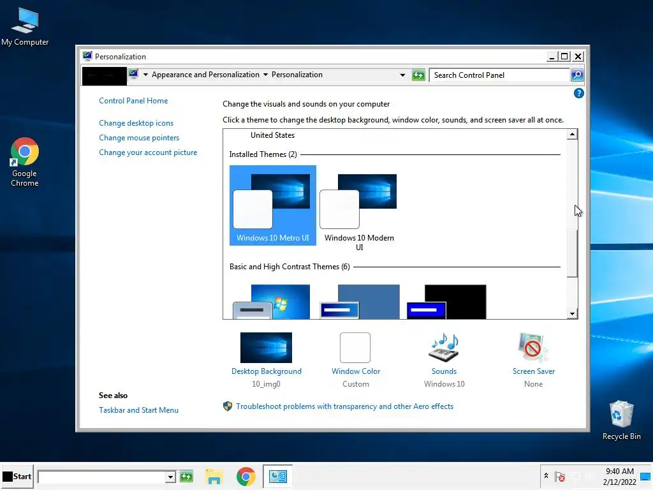Open the taskbar address dropdown arrow
The width and height of the screenshot is (653, 490).
point(170,477)
